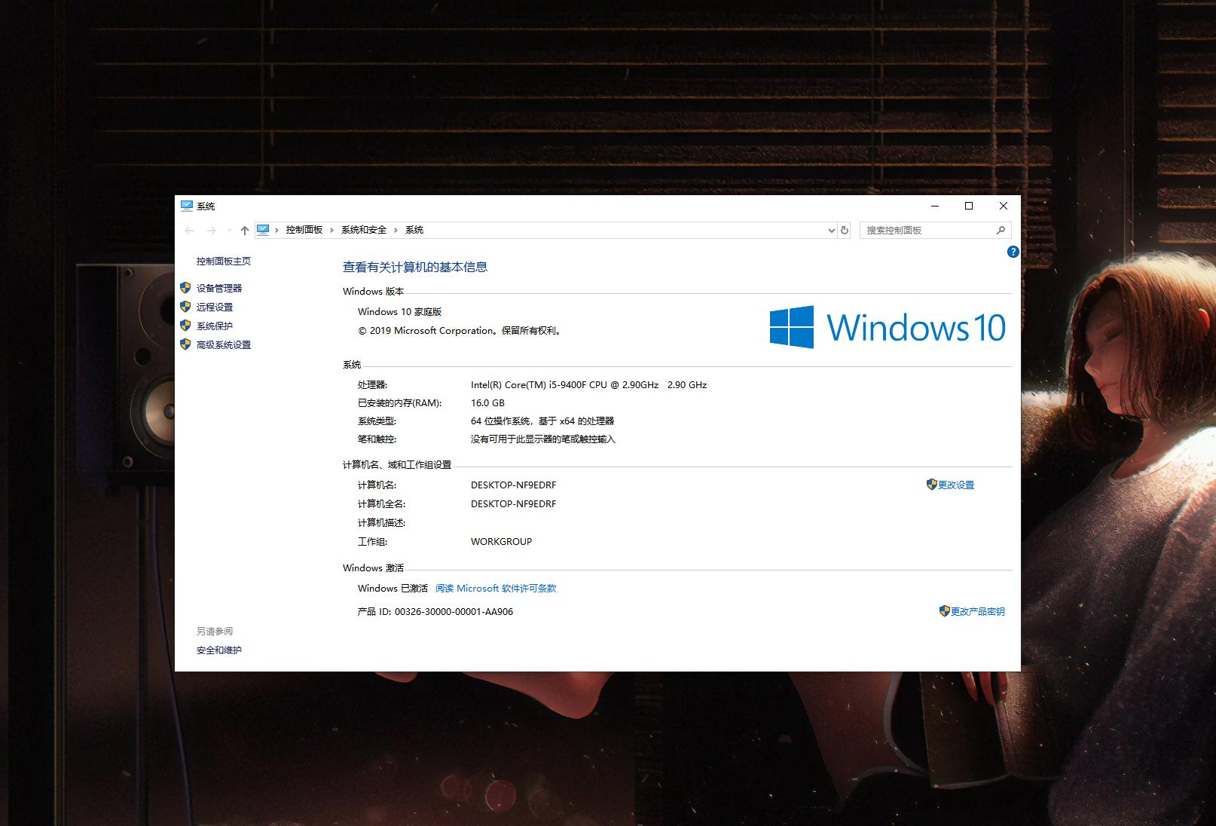The width and height of the screenshot is (1216, 826).
Task: Click the forward navigation arrow
Action: click(212, 231)
